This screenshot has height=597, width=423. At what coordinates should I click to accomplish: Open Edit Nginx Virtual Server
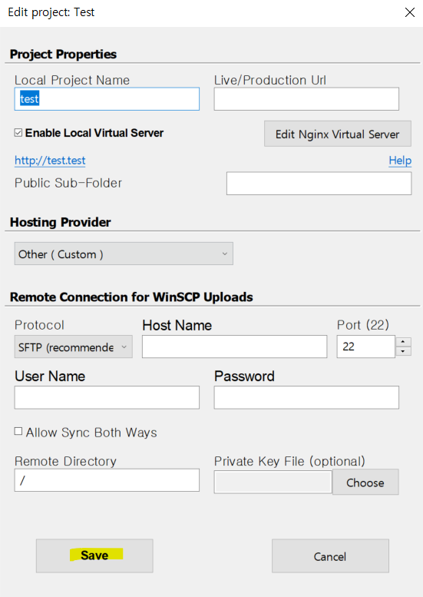pos(338,134)
